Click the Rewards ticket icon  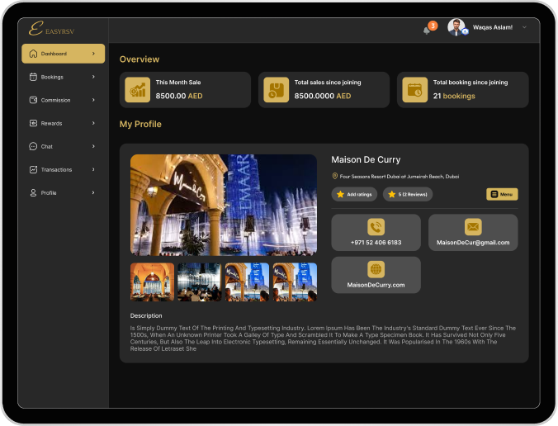(x=33, y=123)
